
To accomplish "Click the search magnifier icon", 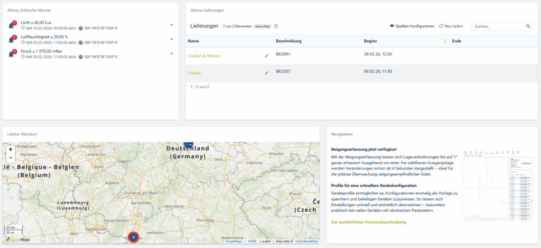I will point(528,26).
